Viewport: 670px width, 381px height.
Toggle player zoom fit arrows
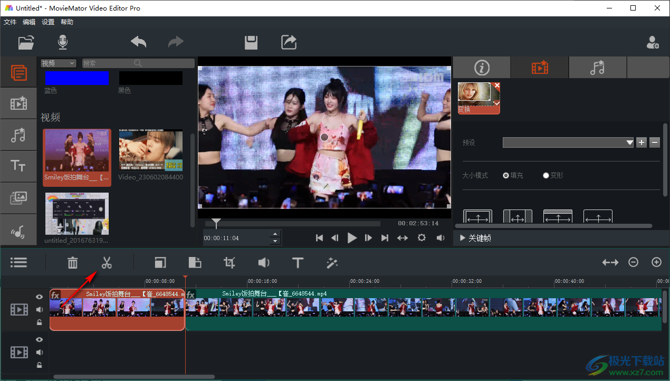coord(403,238)
